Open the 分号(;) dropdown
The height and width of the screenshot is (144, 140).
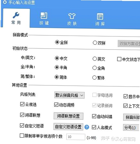[131, 128]
